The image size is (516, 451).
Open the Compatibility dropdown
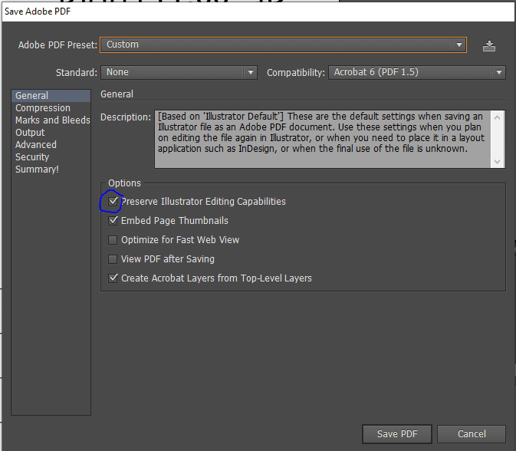tap(416, 72)
